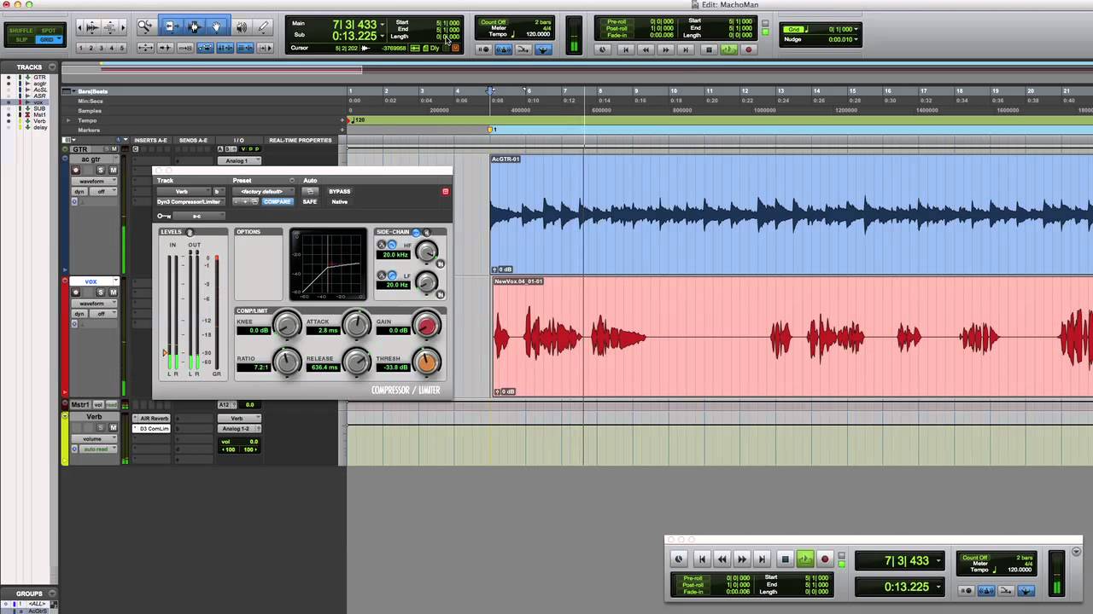Click the phase invert icon beside LEVELS
The height and width of the screenshot is (614, 1093).
pos(190,232)
